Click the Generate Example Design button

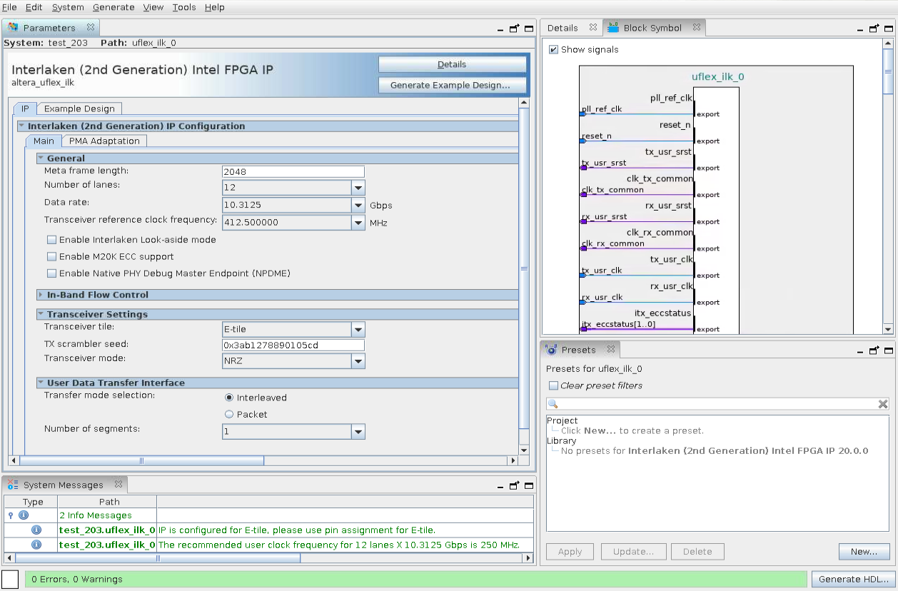tap(451, 85)
